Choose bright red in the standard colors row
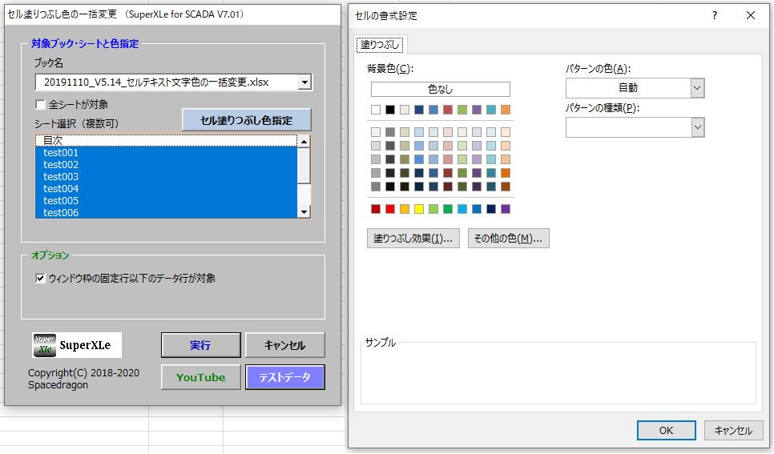 click(x=390, y=209)
